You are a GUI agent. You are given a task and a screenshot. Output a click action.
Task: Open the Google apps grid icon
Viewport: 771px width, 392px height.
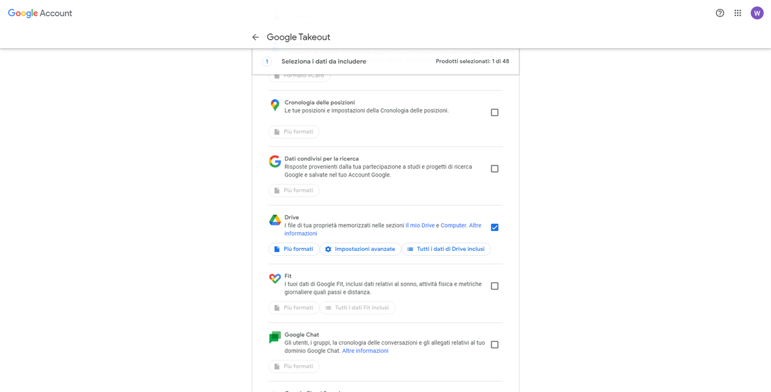(738, 13)
